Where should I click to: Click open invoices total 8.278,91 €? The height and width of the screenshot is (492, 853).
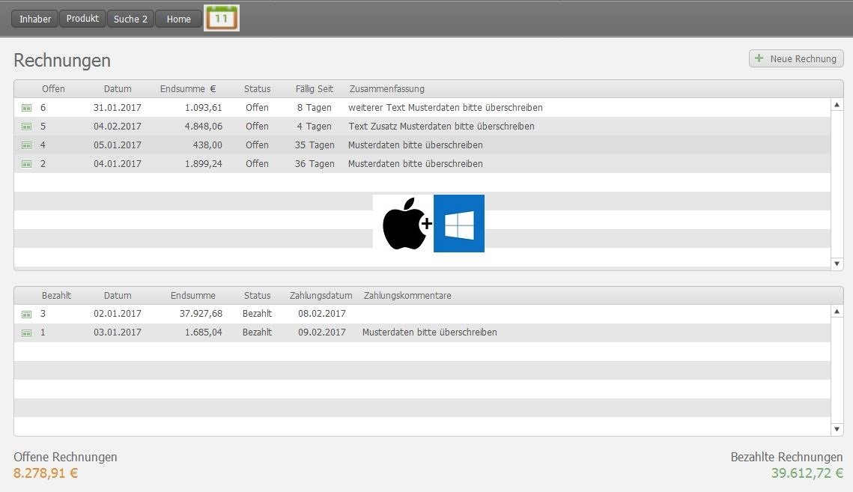[46, 473]
